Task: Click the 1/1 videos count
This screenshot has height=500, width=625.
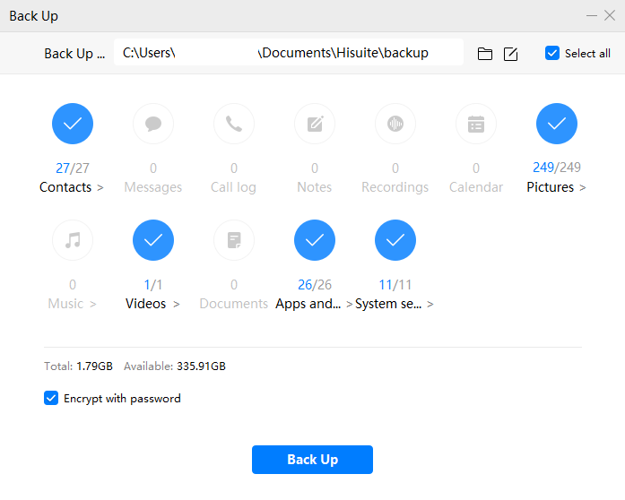Action: coord(153,284)
